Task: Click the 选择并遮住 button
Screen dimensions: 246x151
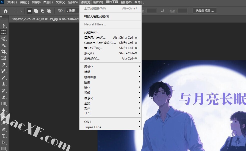Action: [x=204, y=11]
